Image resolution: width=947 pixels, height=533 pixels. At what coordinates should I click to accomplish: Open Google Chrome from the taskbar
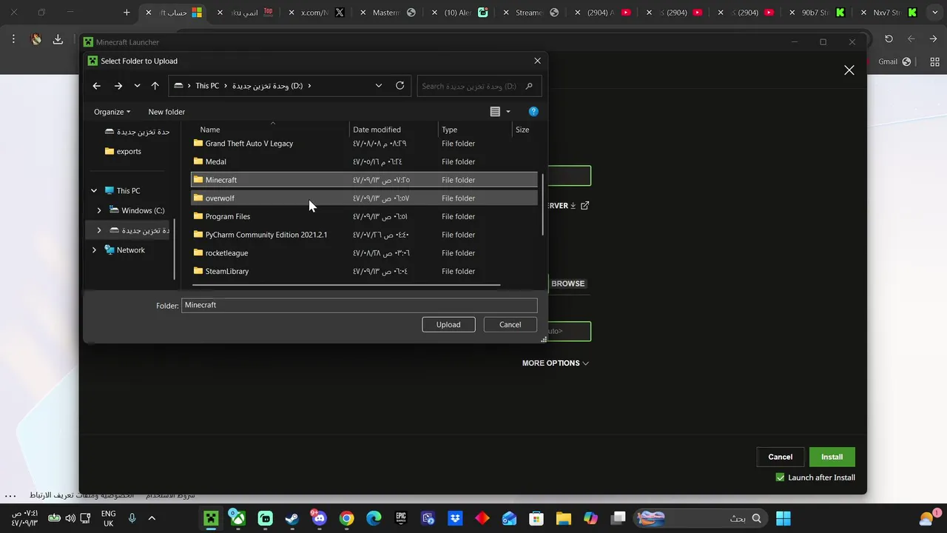point(346,518)
